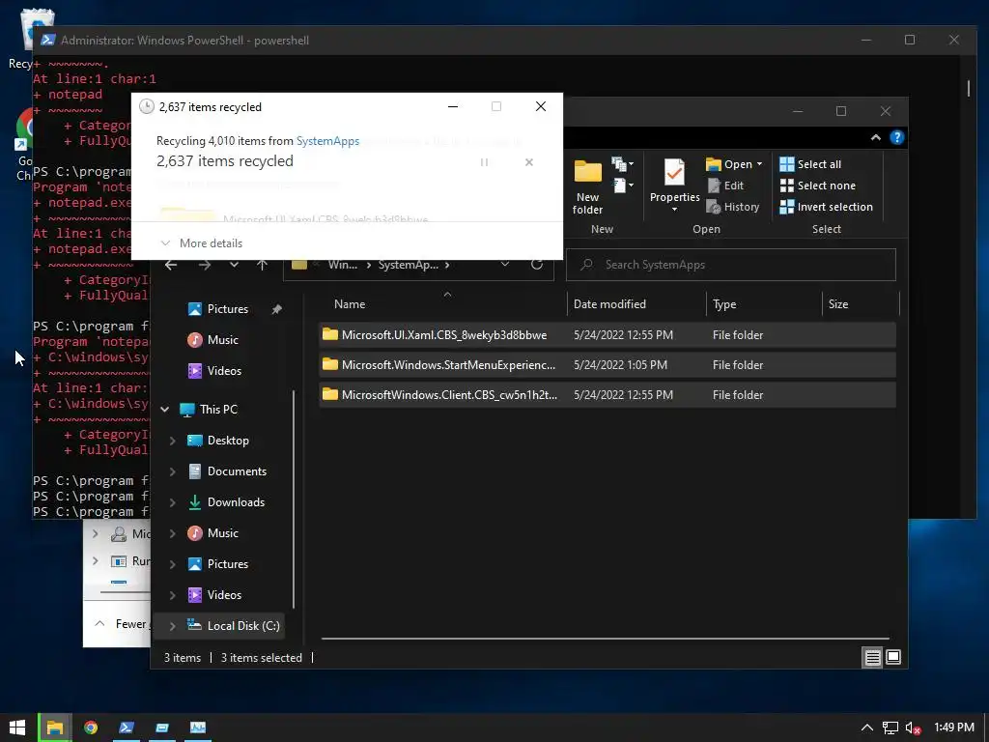Sort by the Size column header
The width and height of the screenshot is (989, 742).
point(837,304)
